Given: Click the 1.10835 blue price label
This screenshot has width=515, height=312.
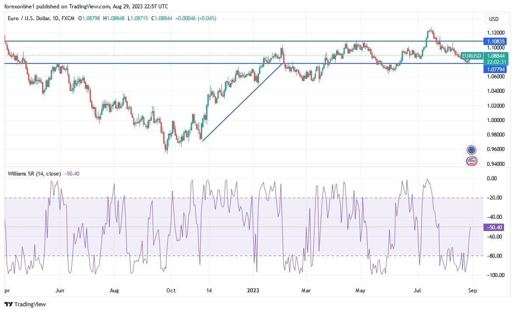Looking at the screenshot, I should tap(496, 41).
